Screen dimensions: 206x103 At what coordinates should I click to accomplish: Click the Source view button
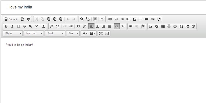11,19
